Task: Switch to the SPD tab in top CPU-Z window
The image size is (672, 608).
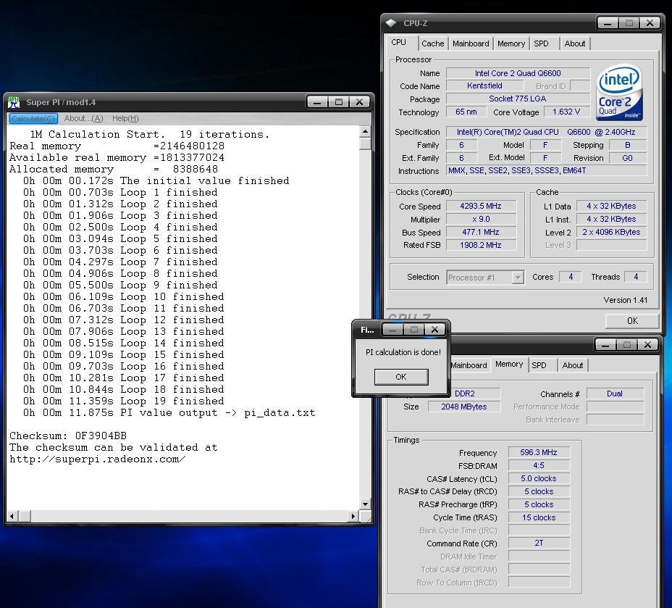Action: (x=541, y=43)
